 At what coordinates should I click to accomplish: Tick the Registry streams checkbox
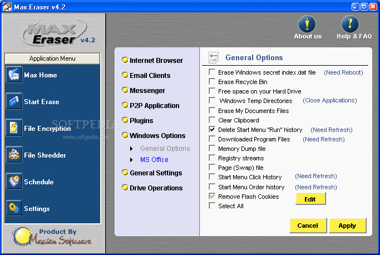[x=212, y=158]
